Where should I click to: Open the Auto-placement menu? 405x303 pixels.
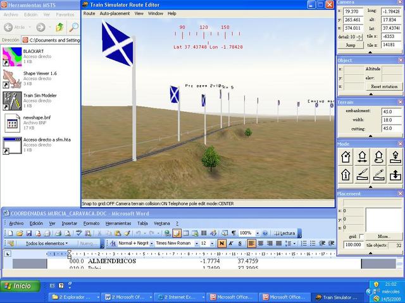point(115,13)
